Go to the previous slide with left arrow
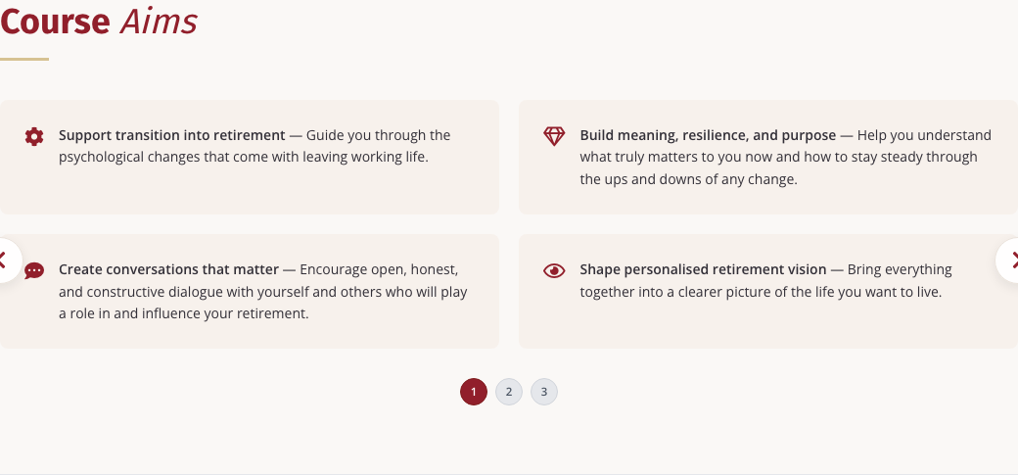Image resolution: width=1018 pixels, height=475 pixels. pyautogui.click(x=7, y=261)
